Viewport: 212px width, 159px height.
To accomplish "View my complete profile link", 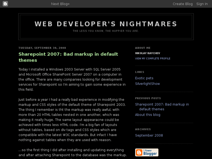I will tap(153, 58).
